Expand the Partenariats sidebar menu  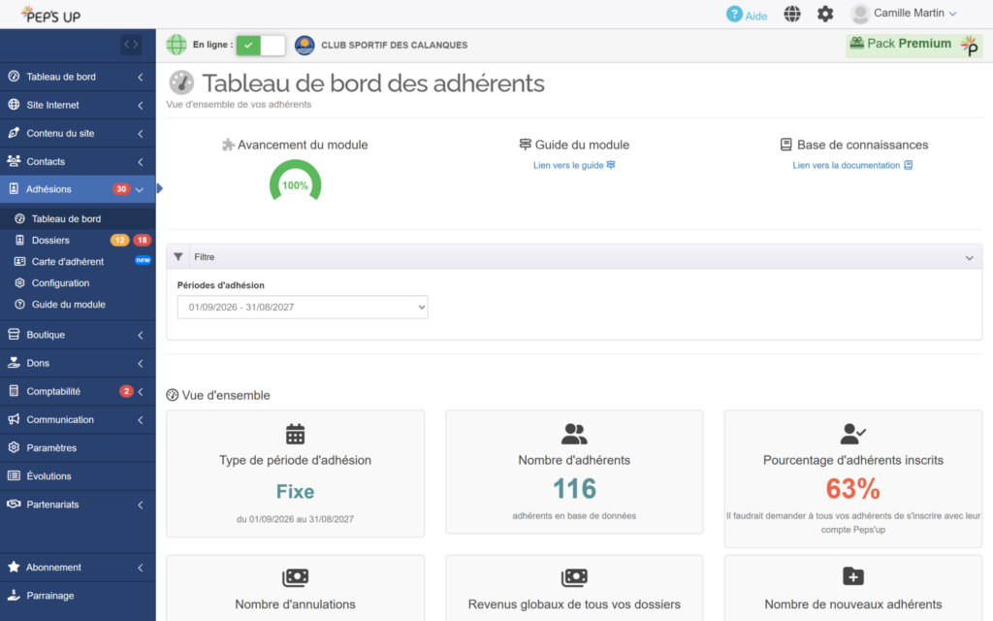pos(78,505)
